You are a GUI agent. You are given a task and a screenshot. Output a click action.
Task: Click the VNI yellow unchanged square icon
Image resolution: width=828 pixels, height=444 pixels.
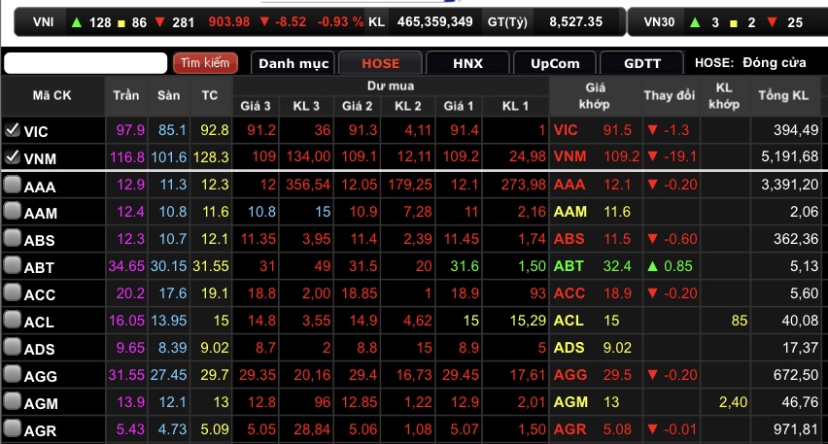click(120, 21)
